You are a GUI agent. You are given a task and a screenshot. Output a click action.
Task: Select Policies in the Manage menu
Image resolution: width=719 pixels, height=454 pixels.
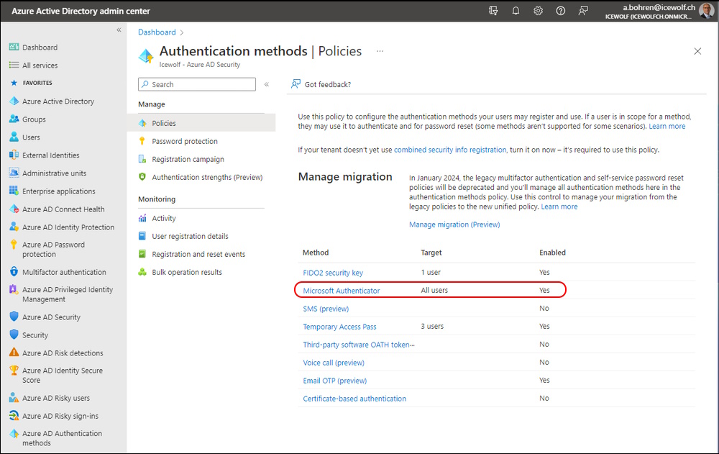pyautogui.click(x=201, y=123)
